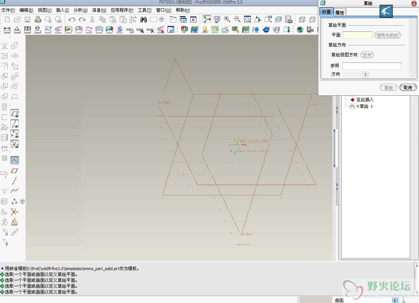Screen dimensions: 419x303
Task: Open the 窗口(W) menu
Action: pyautogui.click(x=164, y=10)
